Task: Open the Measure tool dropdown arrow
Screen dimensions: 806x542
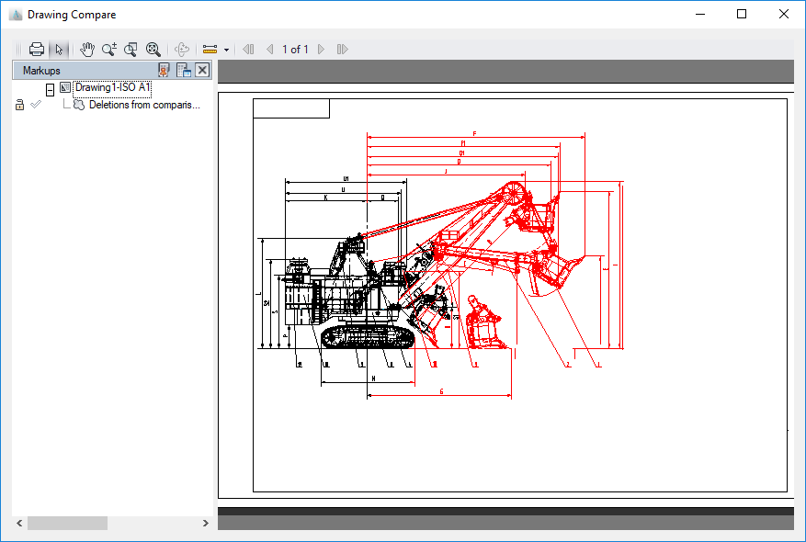Action: click(226, 50)
